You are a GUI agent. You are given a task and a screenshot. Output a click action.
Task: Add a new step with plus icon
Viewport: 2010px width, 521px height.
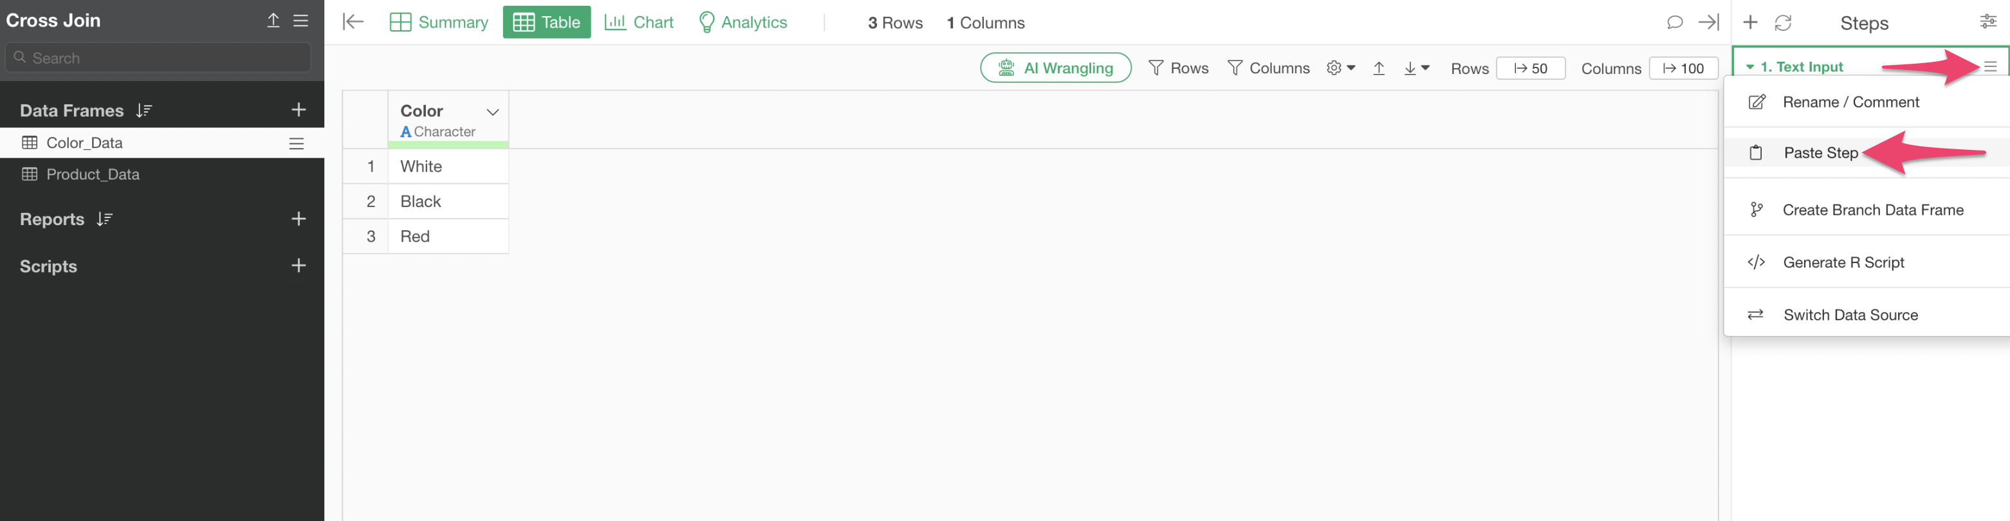pyautogui.click(x=1750, y=23)
